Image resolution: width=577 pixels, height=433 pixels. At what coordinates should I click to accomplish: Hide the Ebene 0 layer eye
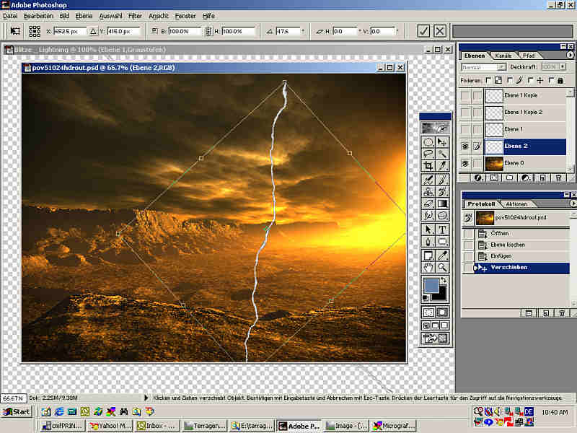(x=465, y=163)
